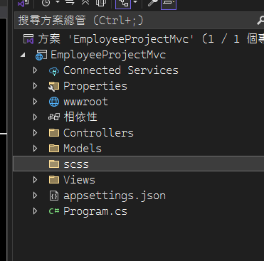This screenshot has width=264, height=261.
Task: Toggle Show All Files
Action: tap(101, 3)
